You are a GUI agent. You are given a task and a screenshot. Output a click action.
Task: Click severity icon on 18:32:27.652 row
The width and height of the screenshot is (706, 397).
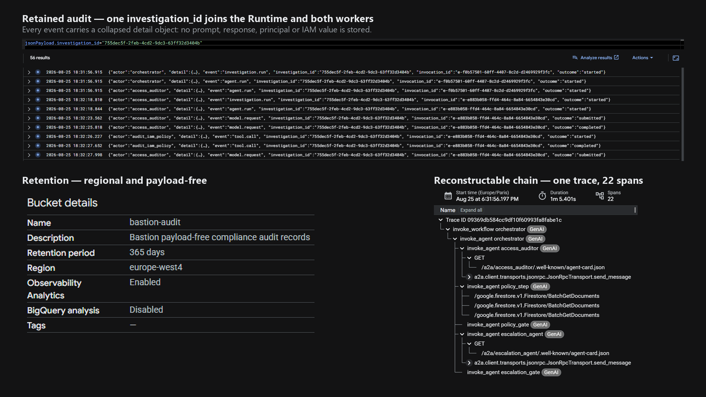[38, 146]
